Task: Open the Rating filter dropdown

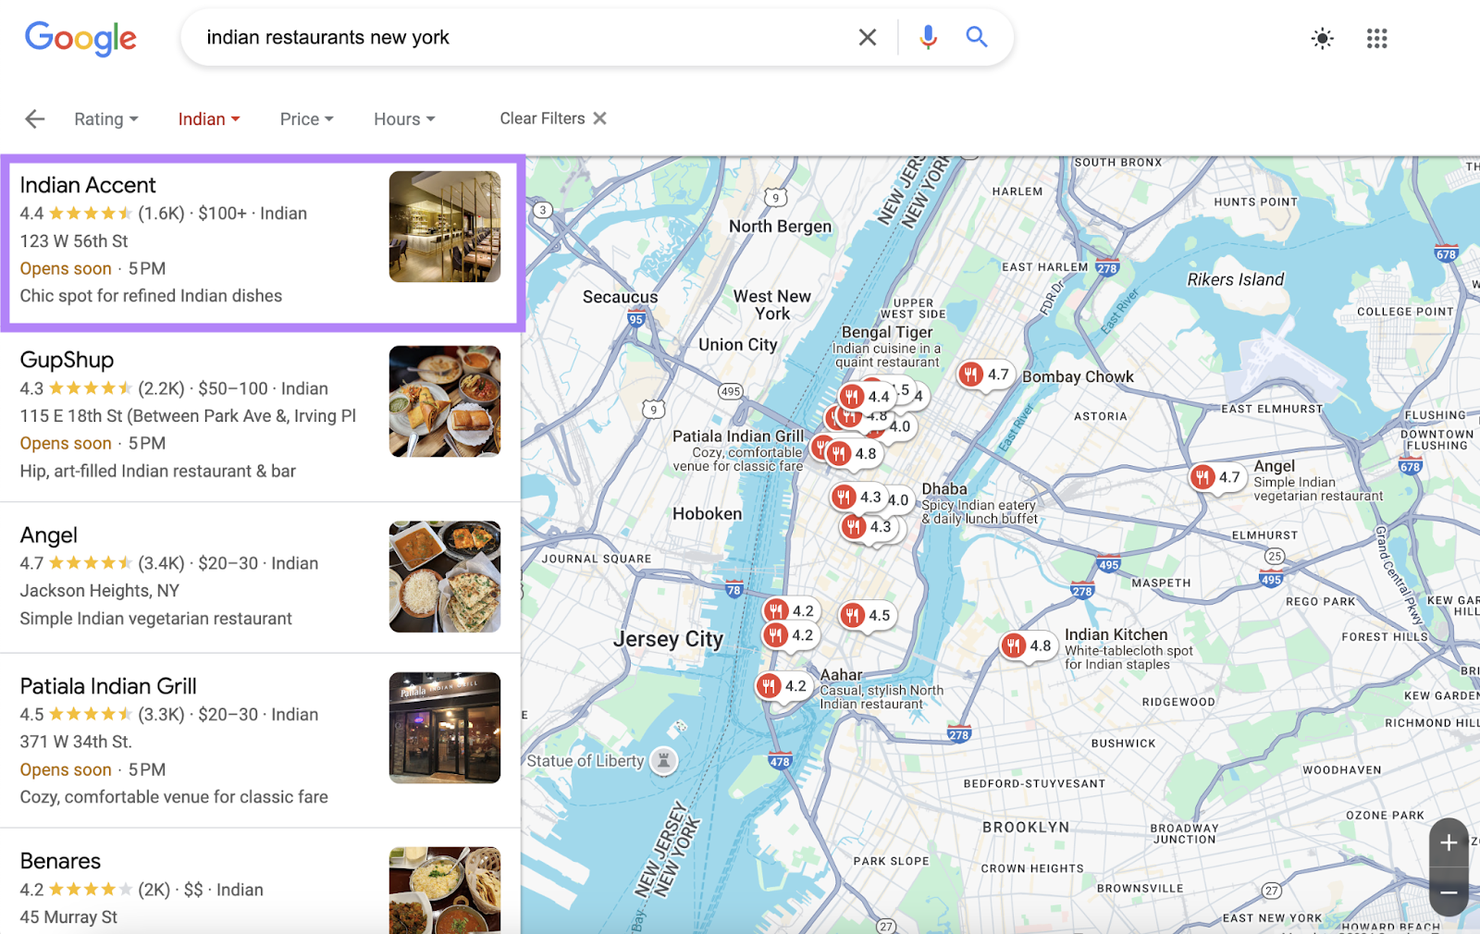Action: [x=105, y=118]
